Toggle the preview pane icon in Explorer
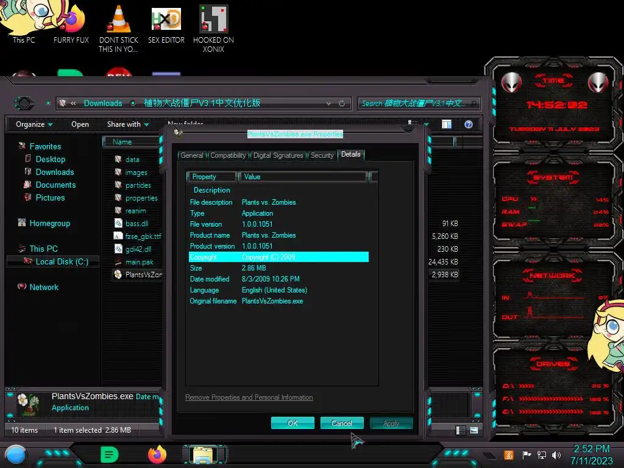Screen dimensions: 624x468 tap(447, 124)
